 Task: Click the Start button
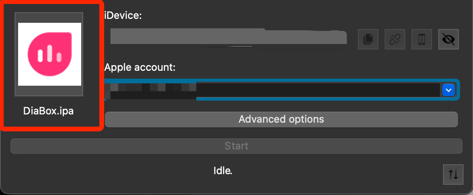[236, 146]
